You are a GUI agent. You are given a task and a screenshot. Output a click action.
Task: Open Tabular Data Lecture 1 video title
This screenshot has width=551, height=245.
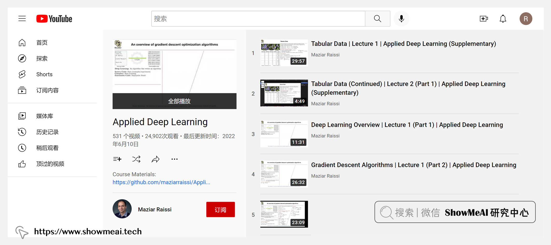(x=404, y=44)
